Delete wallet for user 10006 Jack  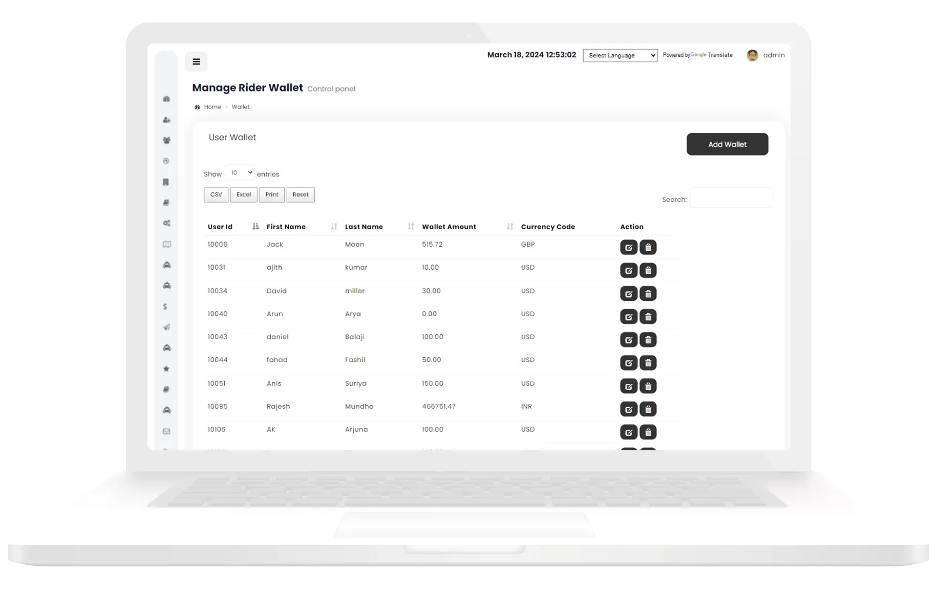(x=648, y=247)
